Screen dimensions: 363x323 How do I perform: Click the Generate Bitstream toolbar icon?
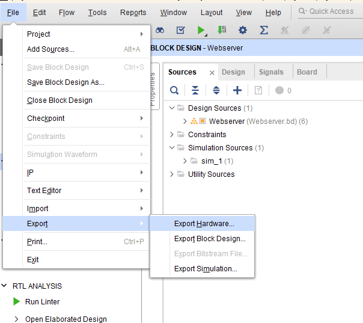[x=222, y=30]
